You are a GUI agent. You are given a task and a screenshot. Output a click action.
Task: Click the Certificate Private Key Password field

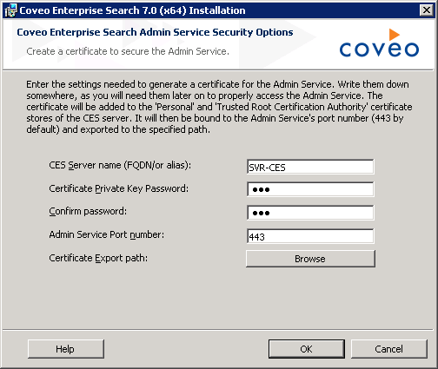pyautogui.click(x=310, y=189)
